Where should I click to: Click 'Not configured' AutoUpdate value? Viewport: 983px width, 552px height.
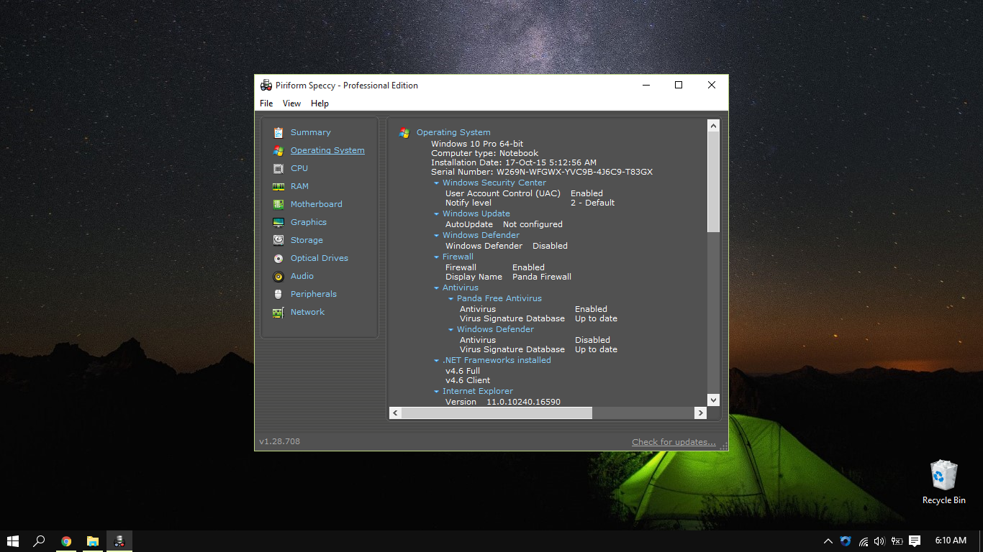tap(533, 224)
